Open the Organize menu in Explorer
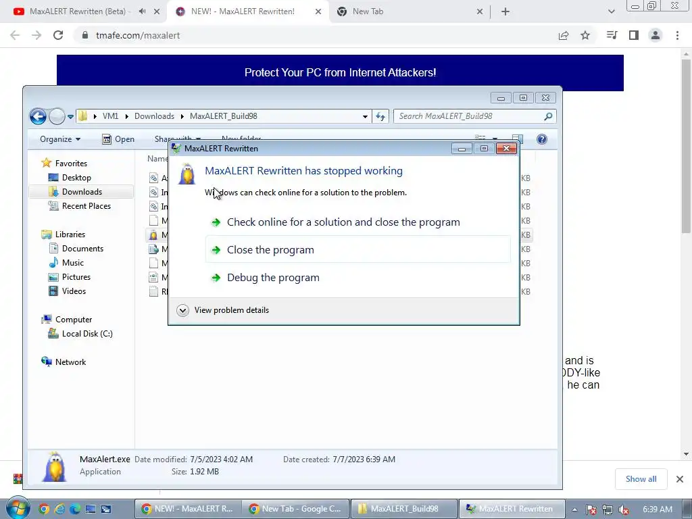This screenshot has height=519, width=692. click(60, 139)
